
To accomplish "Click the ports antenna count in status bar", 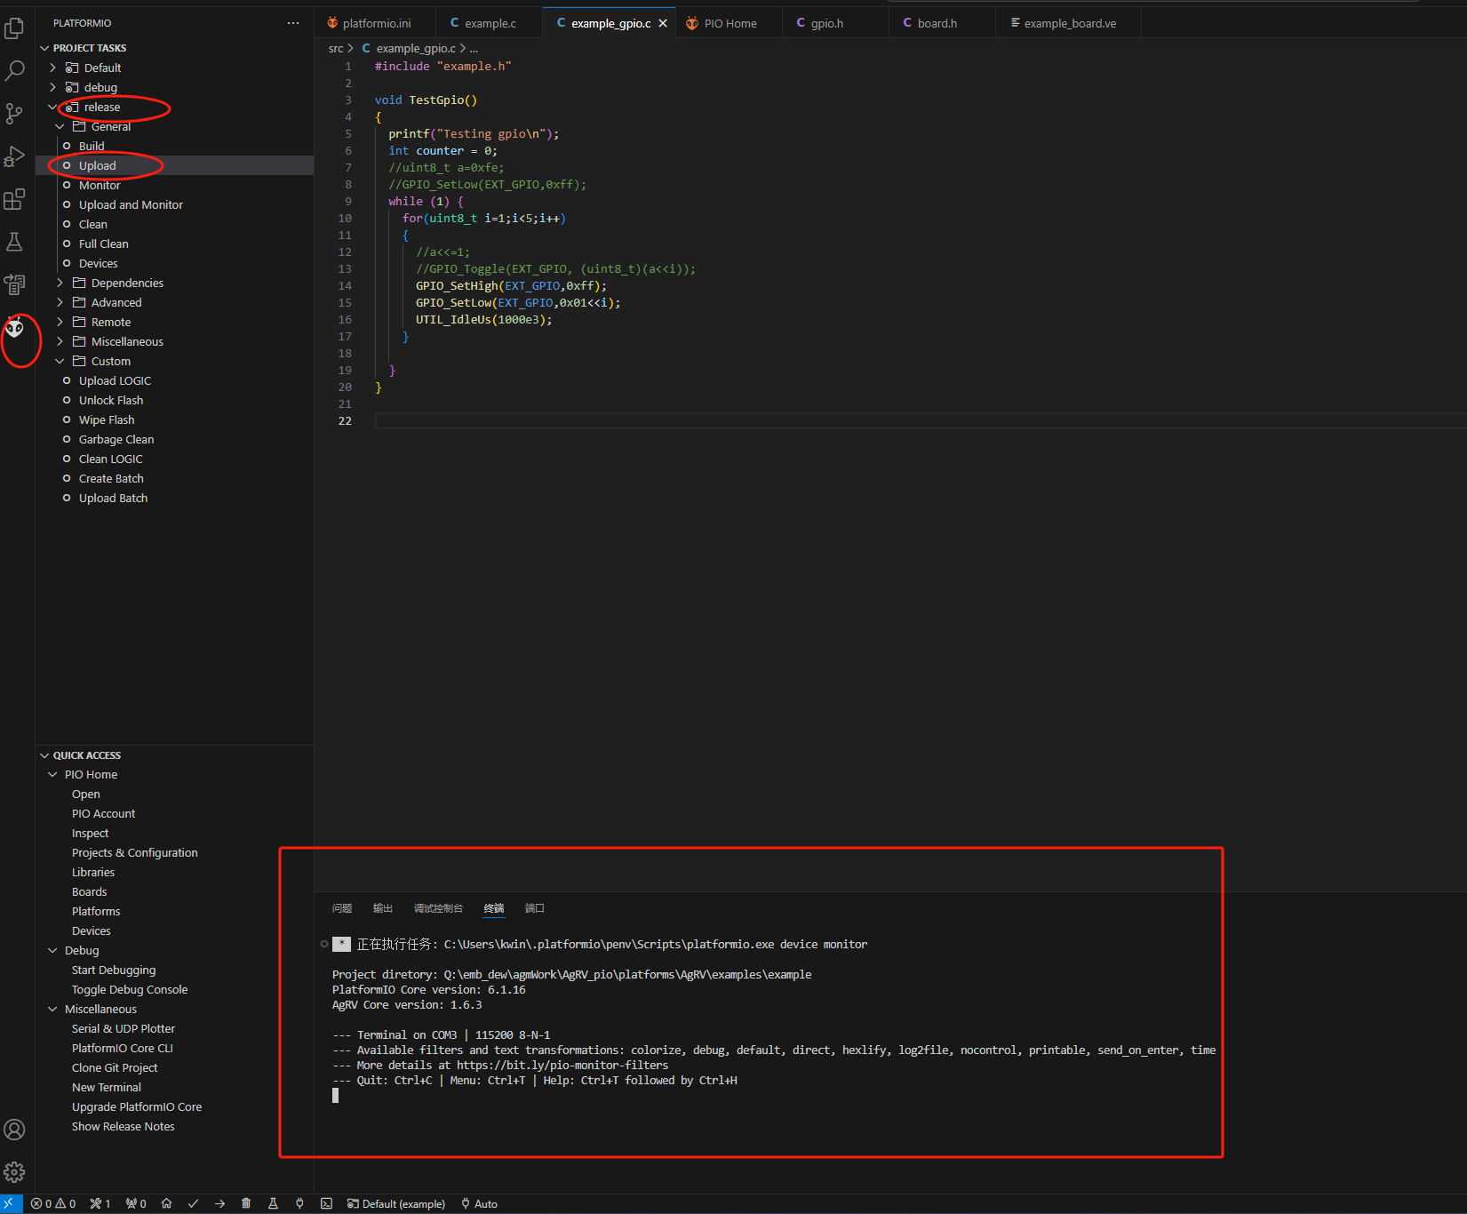I will [136, 1203].
